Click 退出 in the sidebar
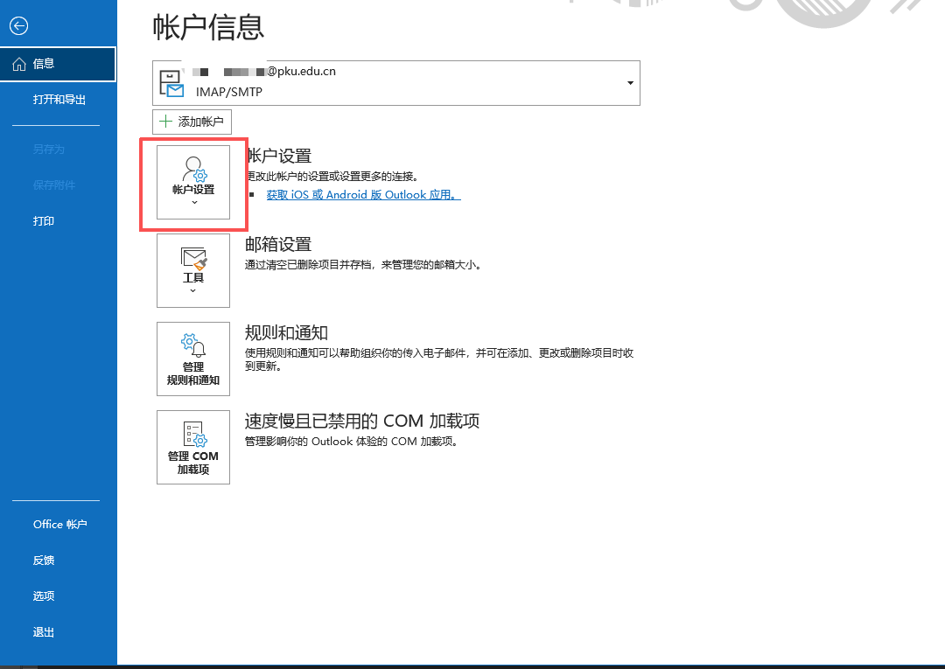Viewport: 945px width, 669px height. click(x=44, y=632)
